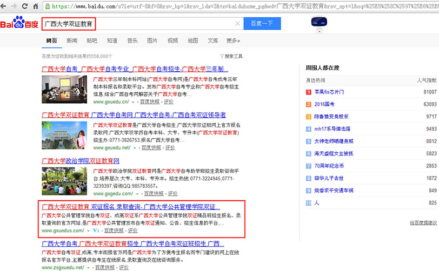The height and width of the screenshot is (271, 439).
Task: Go forward with the browser forward arrow
Action: point(14,6)
